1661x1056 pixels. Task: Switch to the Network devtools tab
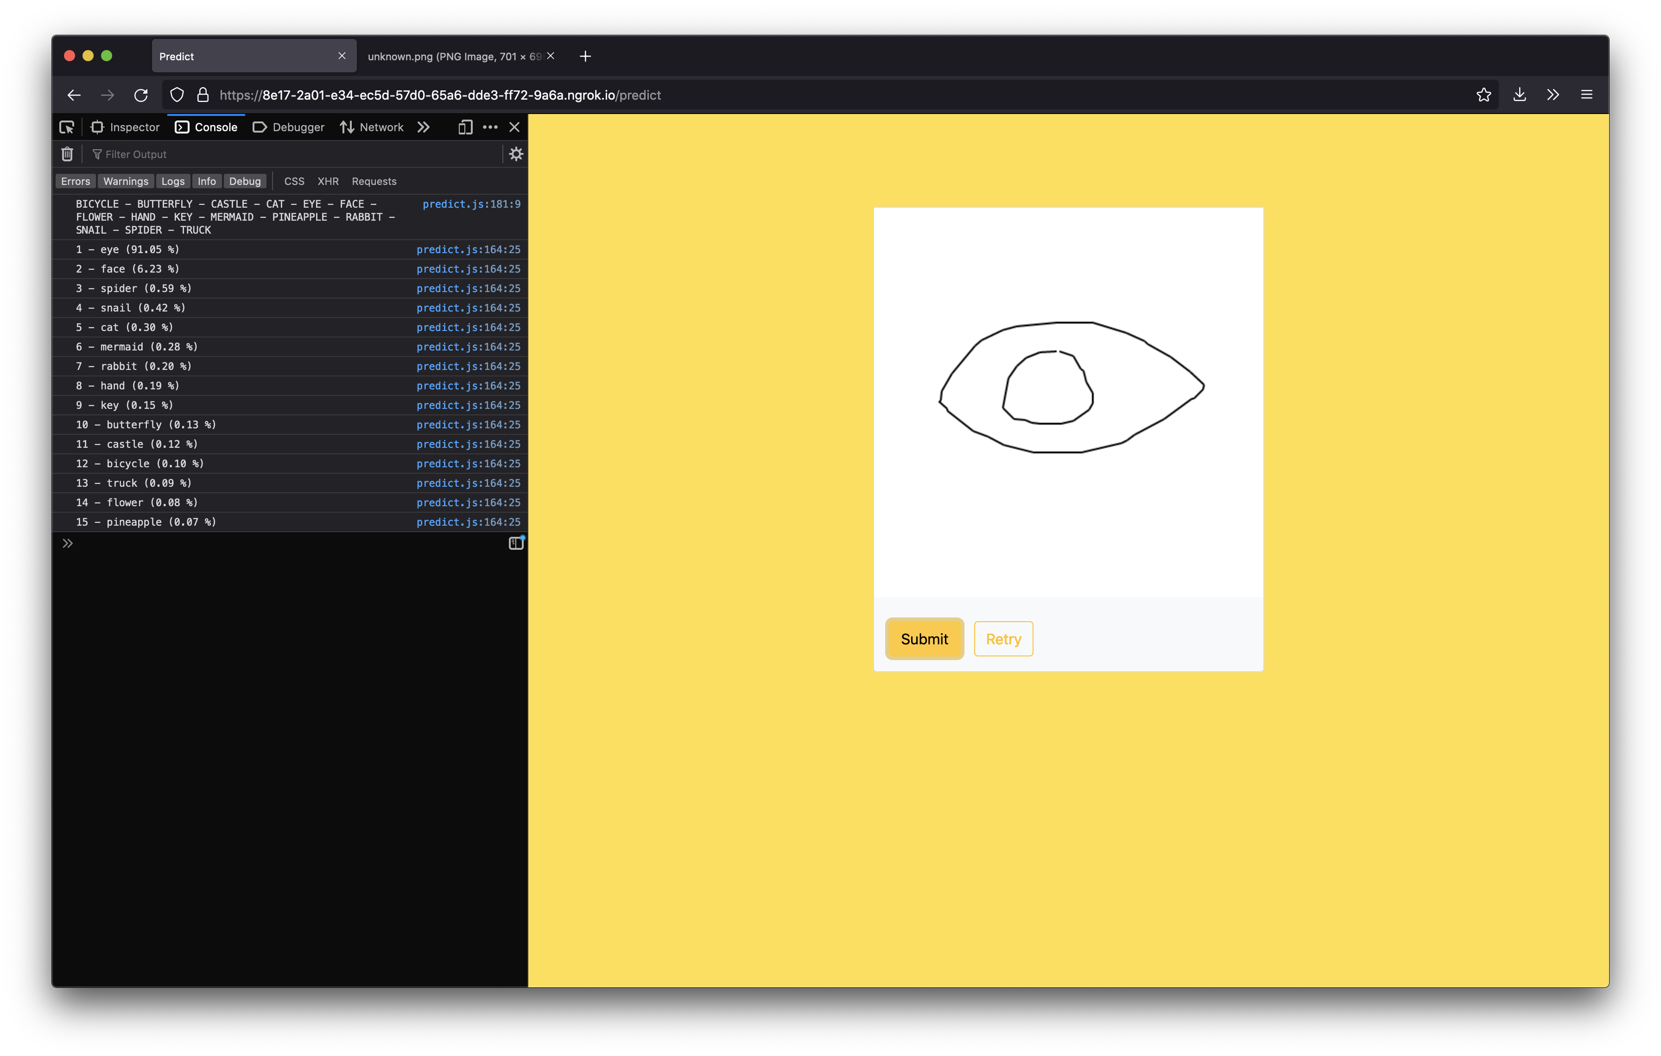(x=373, y=127)
